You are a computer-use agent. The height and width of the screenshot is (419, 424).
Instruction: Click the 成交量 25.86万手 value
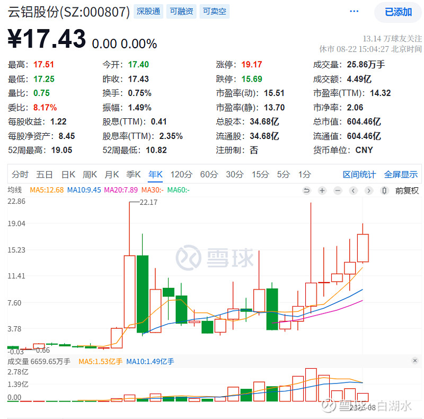(x=366, y=65)
